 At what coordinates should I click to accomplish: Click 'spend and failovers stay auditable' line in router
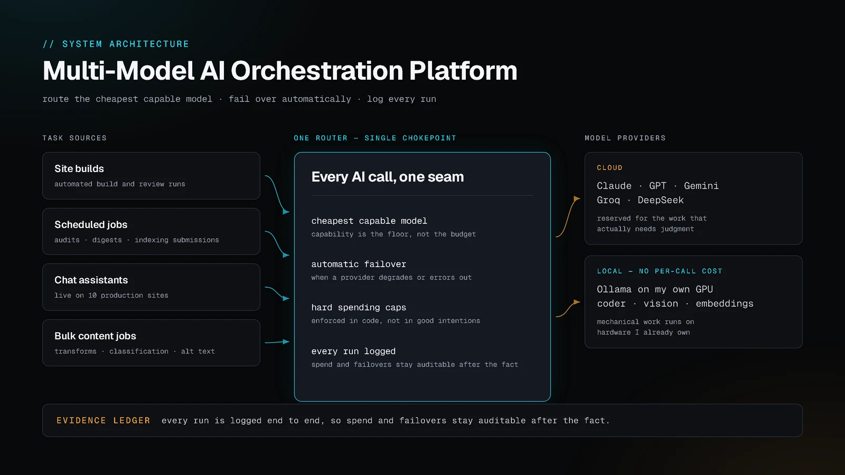(415, 365)
